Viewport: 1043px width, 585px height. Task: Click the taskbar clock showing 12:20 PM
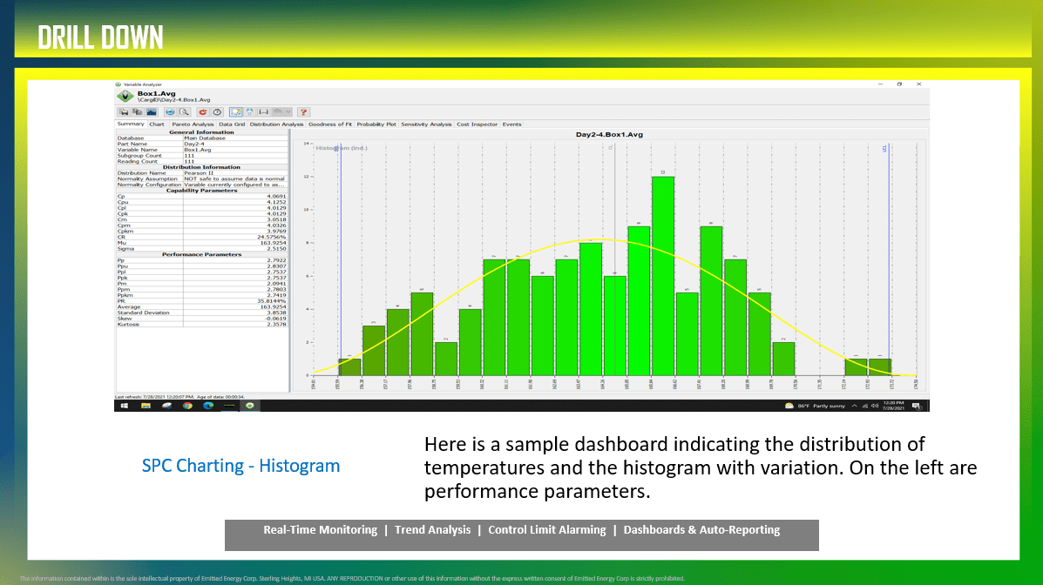coord(893,406)
